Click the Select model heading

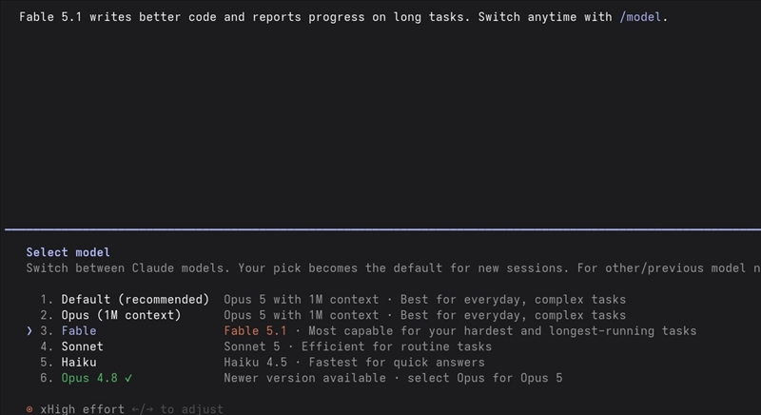68,252
